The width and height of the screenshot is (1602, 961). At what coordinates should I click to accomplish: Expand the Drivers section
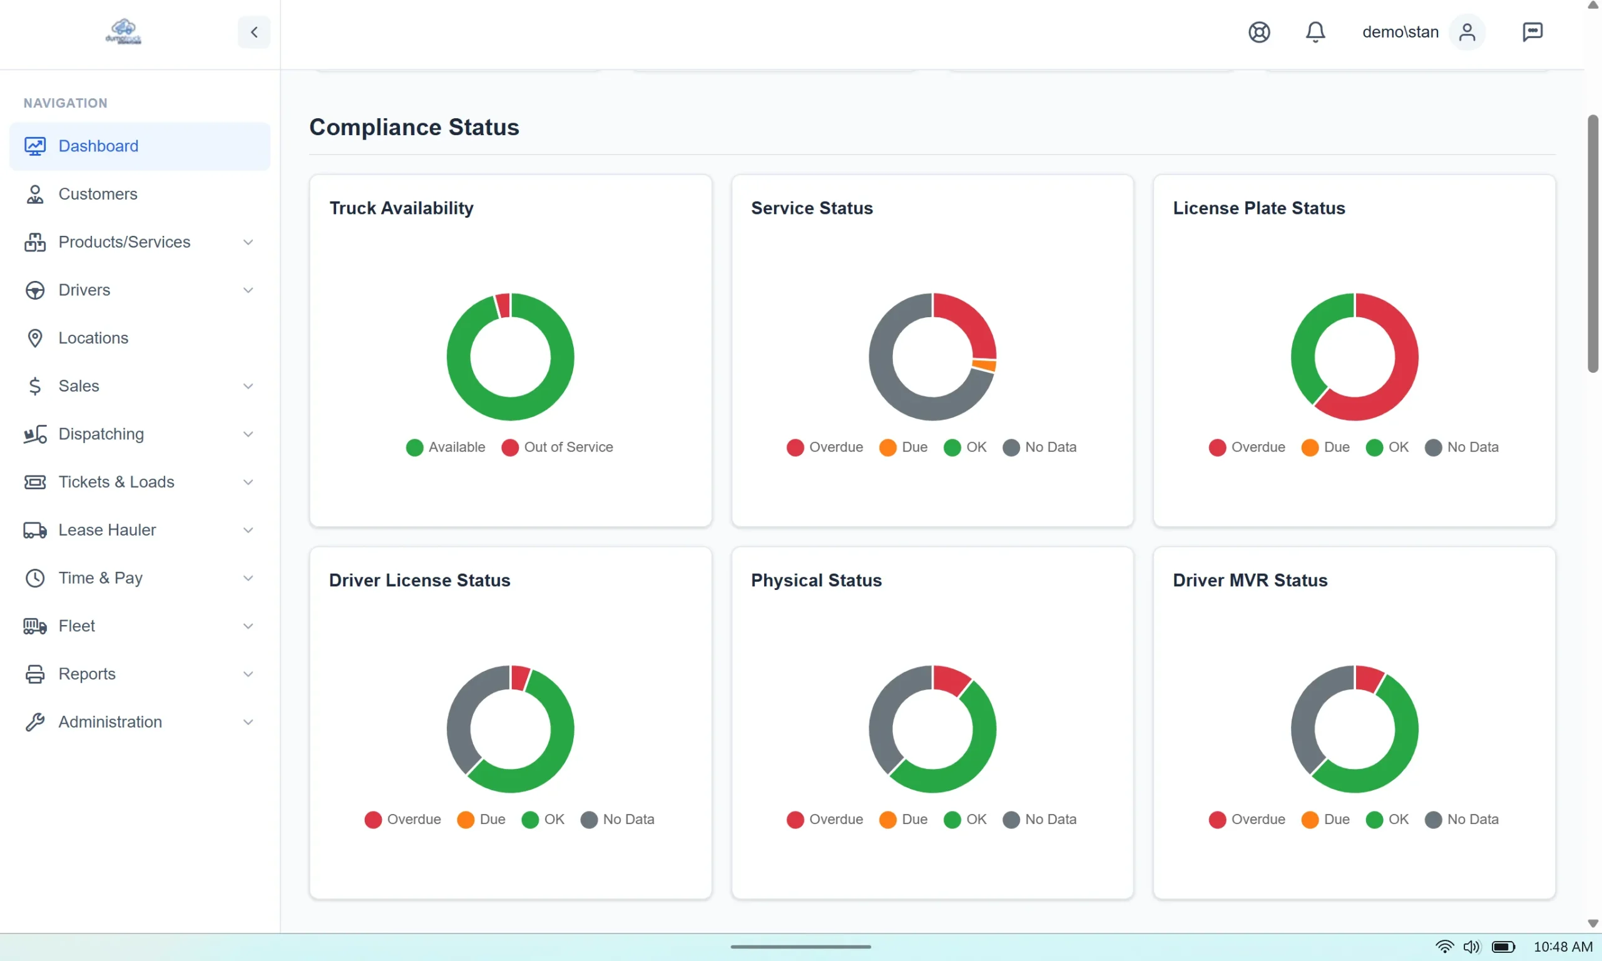(248, 290)
